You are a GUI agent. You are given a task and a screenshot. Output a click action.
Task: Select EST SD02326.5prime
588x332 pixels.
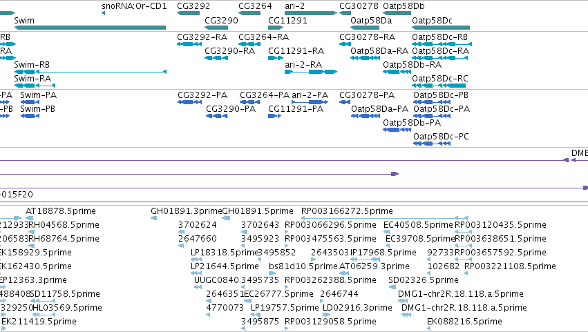[392, 287]
